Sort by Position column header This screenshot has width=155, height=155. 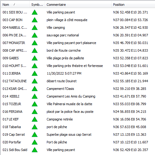[133, 5]
